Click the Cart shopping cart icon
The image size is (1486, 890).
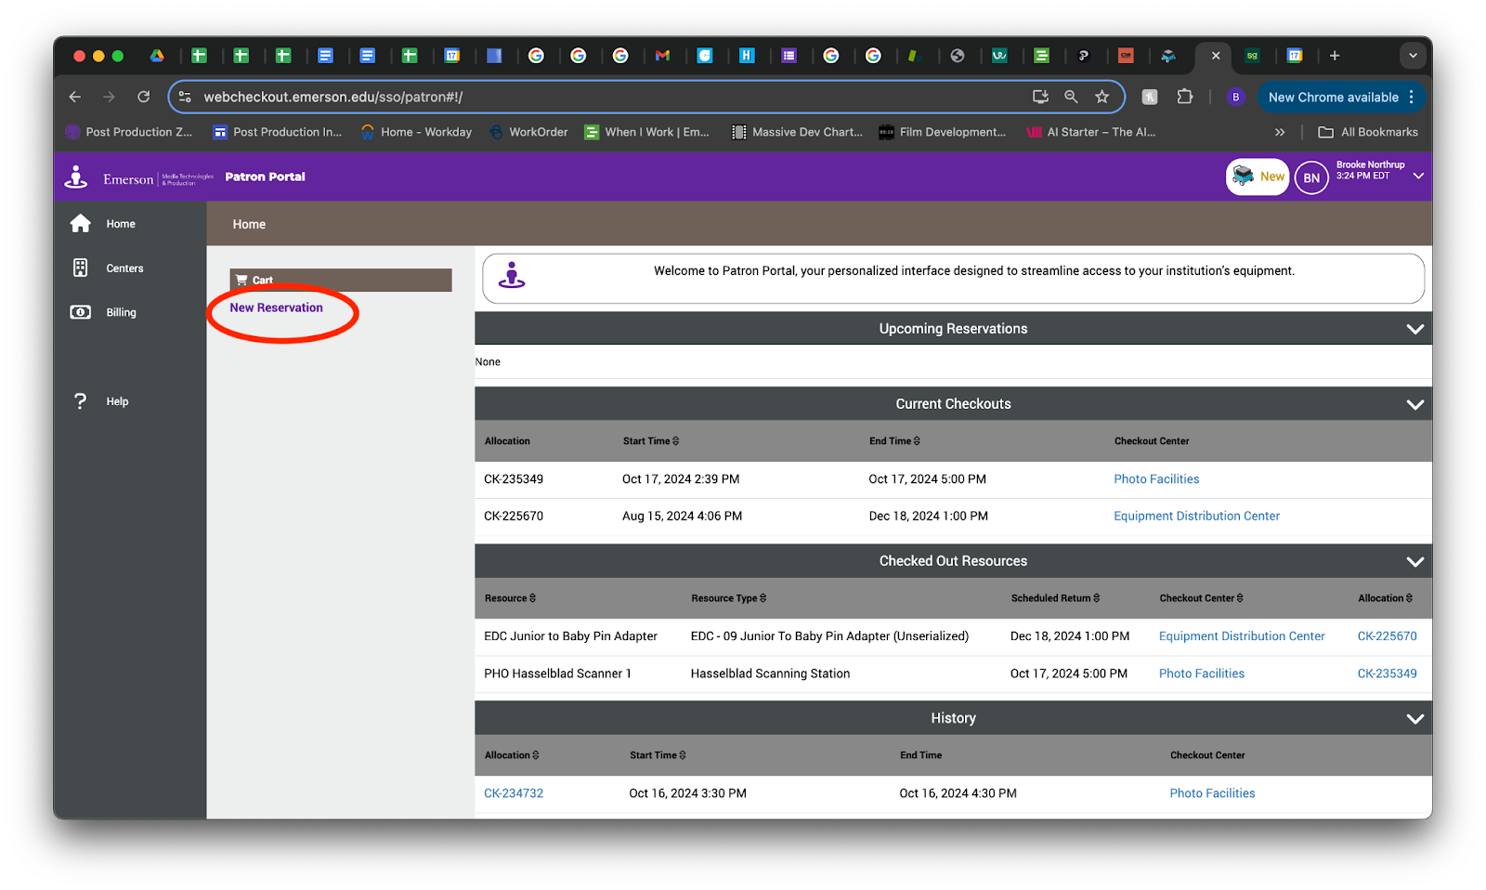point(242,280)
